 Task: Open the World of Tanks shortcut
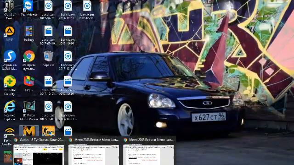(x=9, y=10)
